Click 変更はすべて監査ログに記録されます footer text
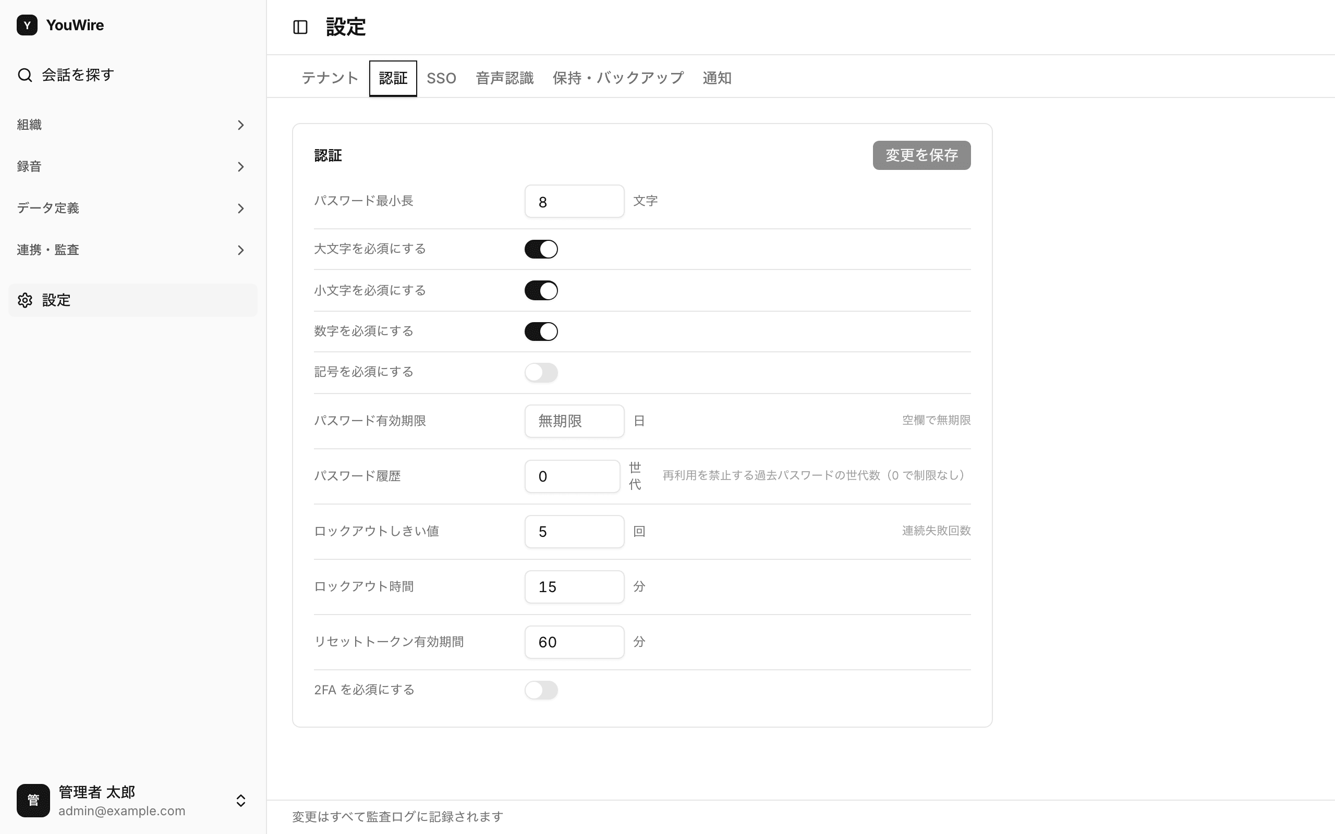The height and width of the screenshot is (834, 1335). click(398, 816)
